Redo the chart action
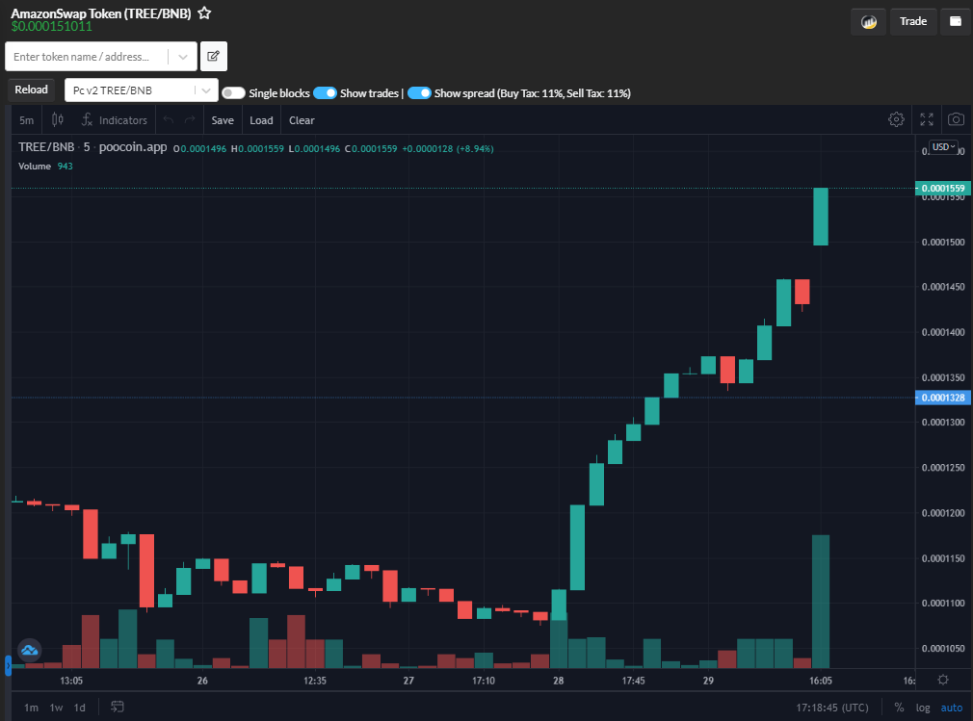This screenshot has width=973, height=721. (x=190, y=119)
